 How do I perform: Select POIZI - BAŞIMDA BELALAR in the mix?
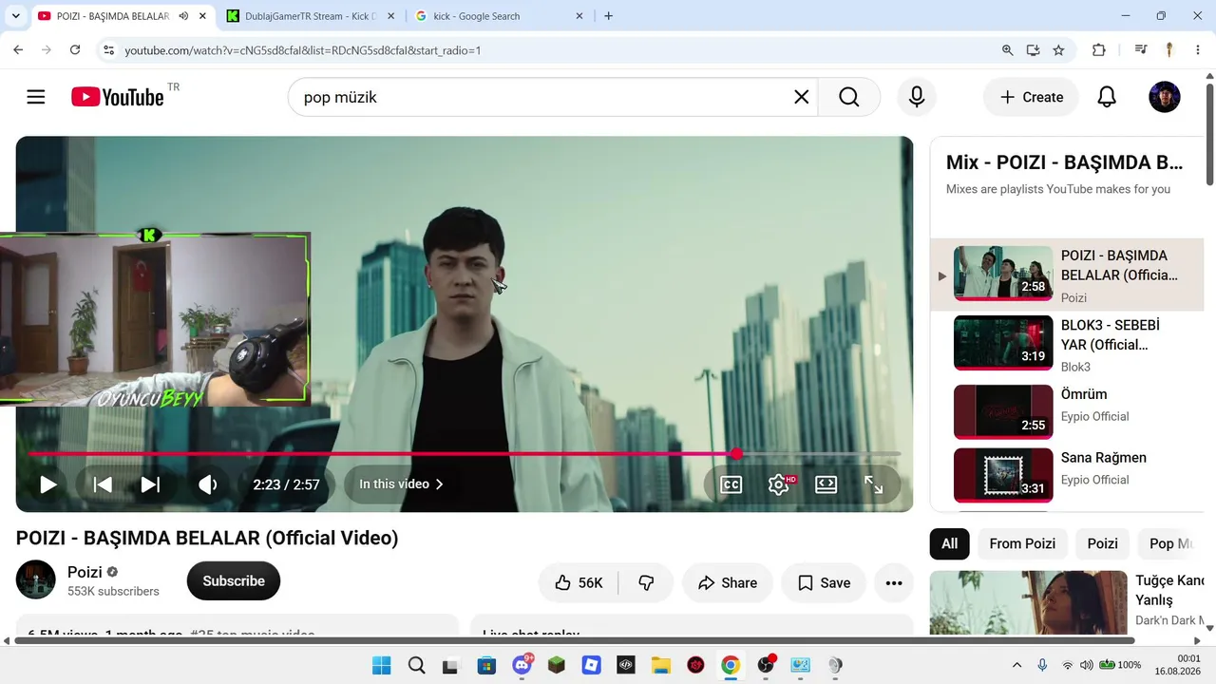1067,274
